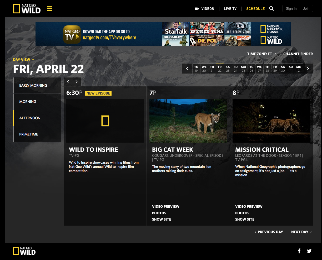The height and width of the screenshot is (260, 322).
Task: Open Live TV in top navigation
Action: point(230,9)
